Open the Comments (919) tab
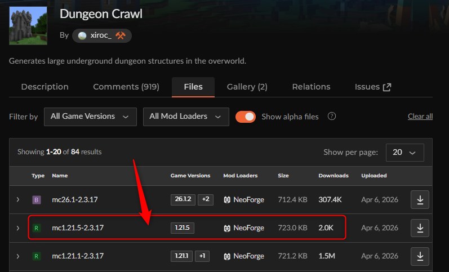Viewport: 449px width, 272px height. [x=126, y=87]
